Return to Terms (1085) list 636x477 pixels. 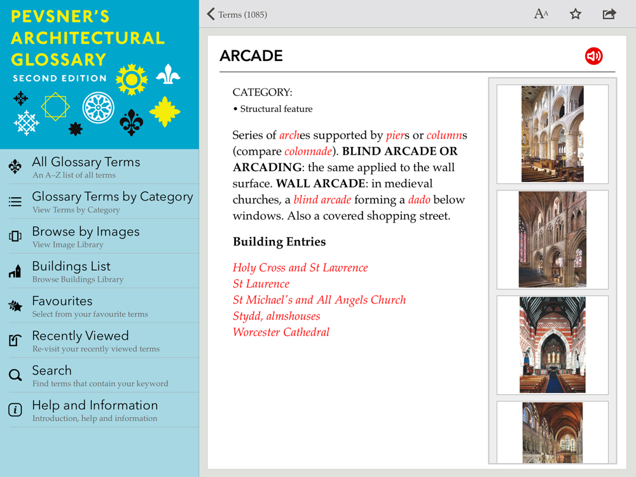[x=242, y=15]
